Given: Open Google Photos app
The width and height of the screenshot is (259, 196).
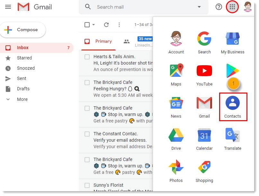Looking at the screenshot, I should coord(176,171).
